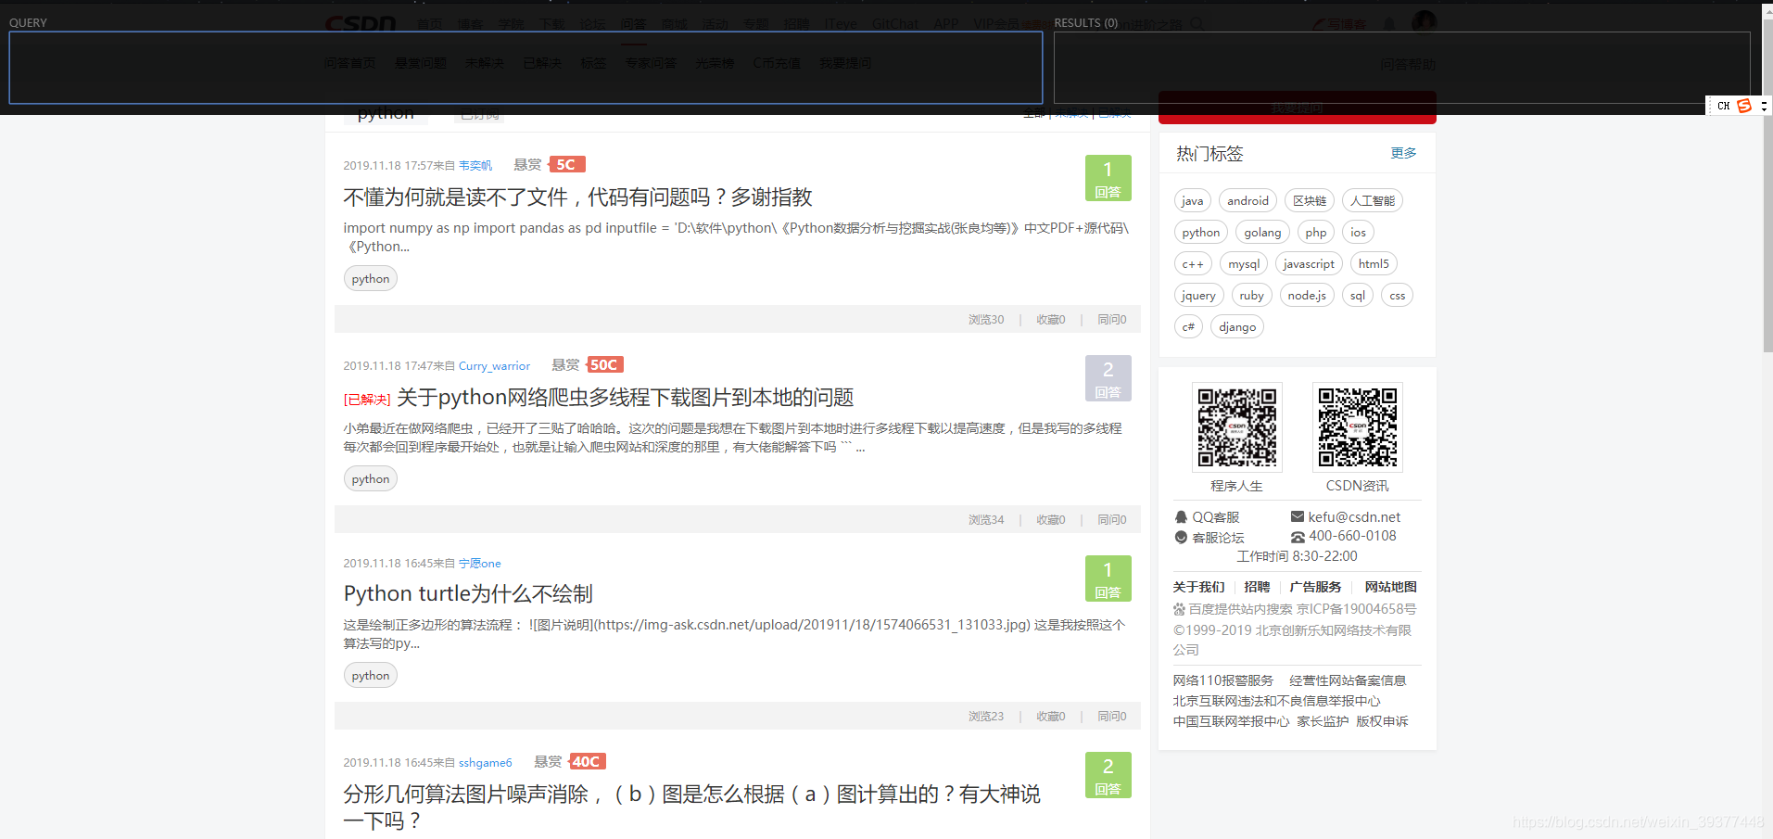
Task: Select the java tag in 热门标签
Action: pyautogui.click(x=1192, y=200)
